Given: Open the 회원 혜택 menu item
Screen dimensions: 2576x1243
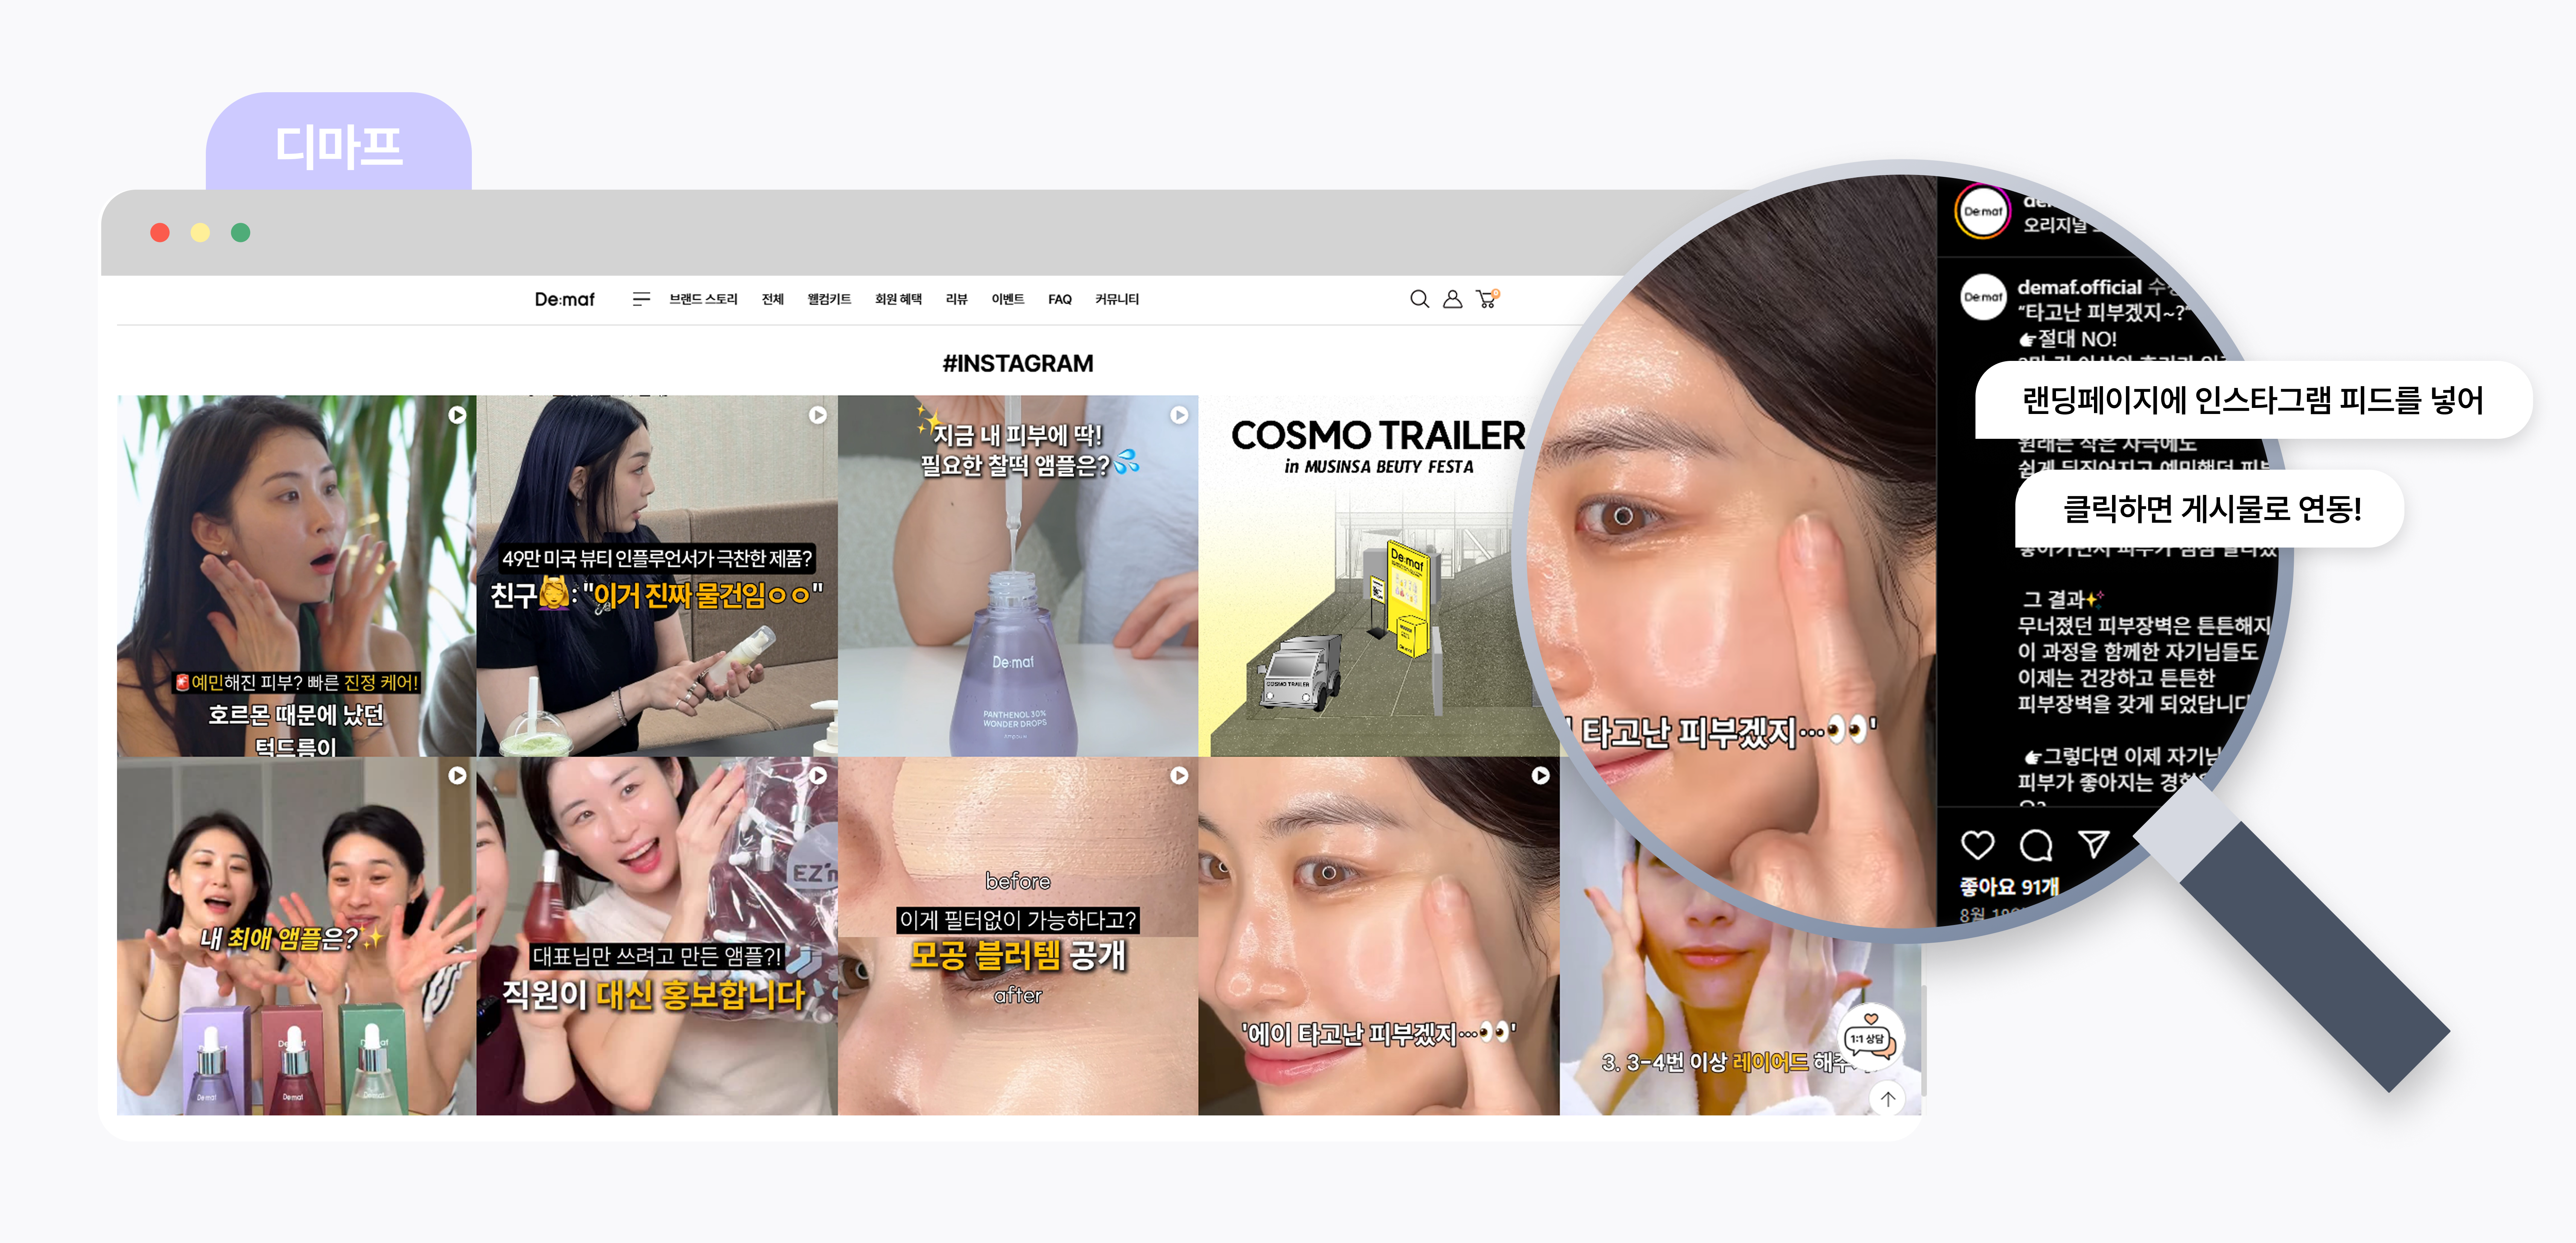Looking at the screenshot, I should (x=898, y=299).
